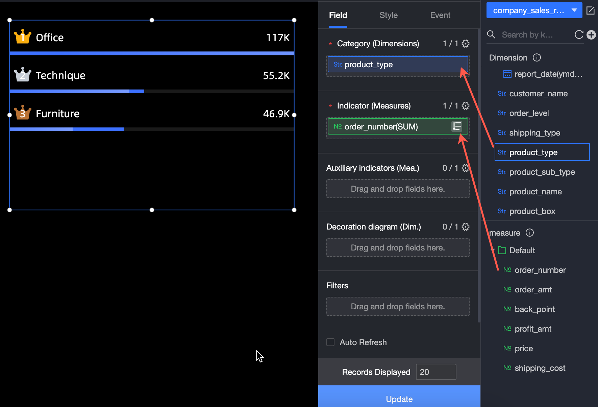This screenshot has width=598, height=407.
Task: Select product_type field in Category box
Action: 398,64
